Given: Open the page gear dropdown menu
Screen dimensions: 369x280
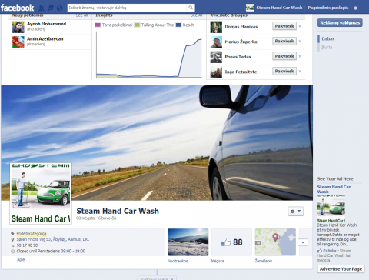Looking at the screenshot, I should pos(296,212).
